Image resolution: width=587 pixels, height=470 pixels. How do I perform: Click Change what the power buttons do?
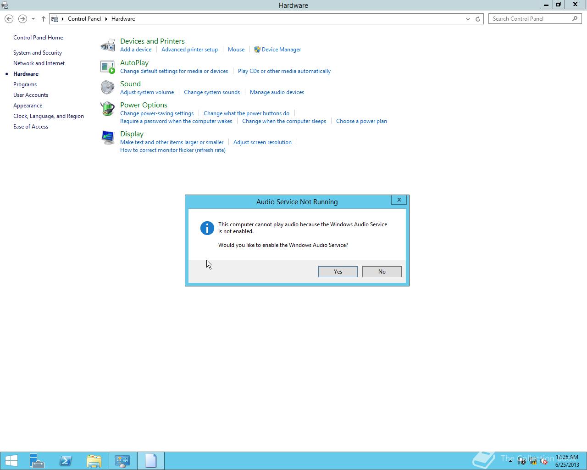coord(246,113)
